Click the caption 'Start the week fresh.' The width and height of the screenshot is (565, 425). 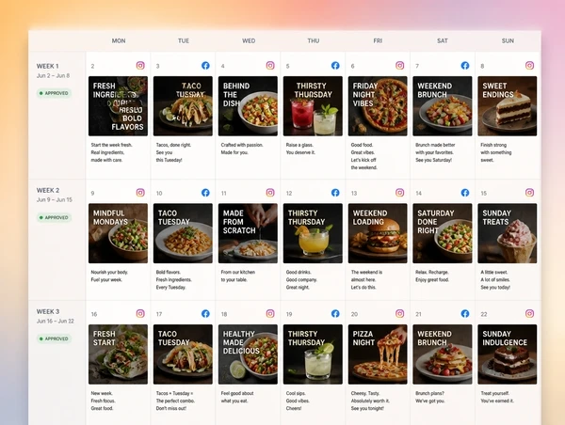pos(112,145)
